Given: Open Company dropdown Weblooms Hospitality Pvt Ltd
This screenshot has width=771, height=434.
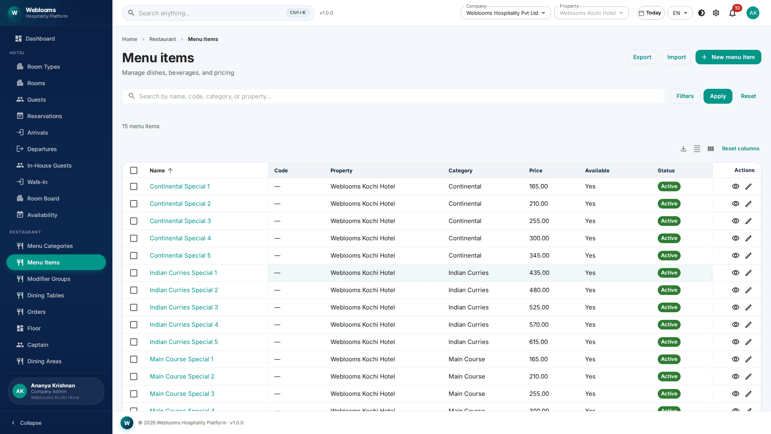Looking at the screenshot, I should (x=506, y=13).
